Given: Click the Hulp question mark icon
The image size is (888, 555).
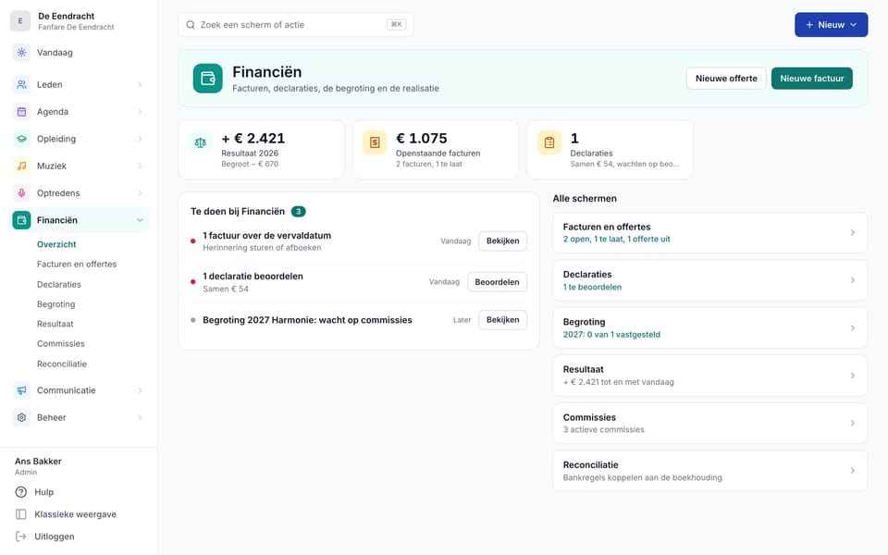Looking at the screenshot, I should tap(21, 492).
